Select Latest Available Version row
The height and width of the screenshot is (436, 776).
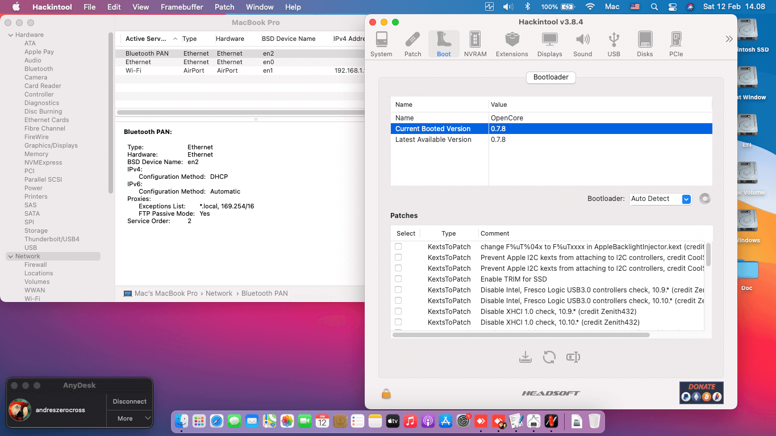coord(551,140)
